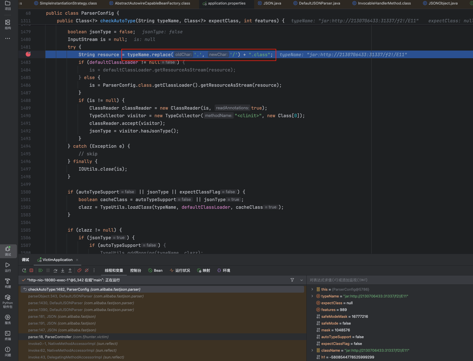Switch to the JSON.java tab
The height and width of the screenshot is (361, 473).
coord(269,3)
